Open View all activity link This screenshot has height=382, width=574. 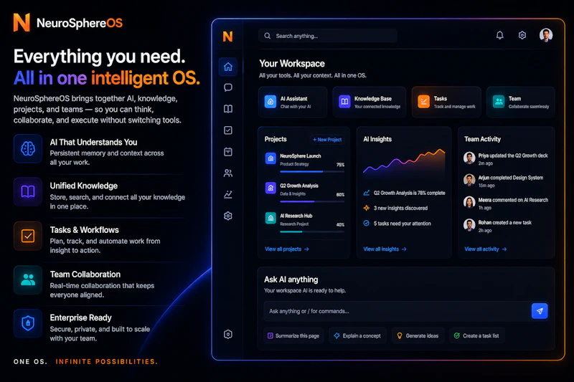coord(486,249)
